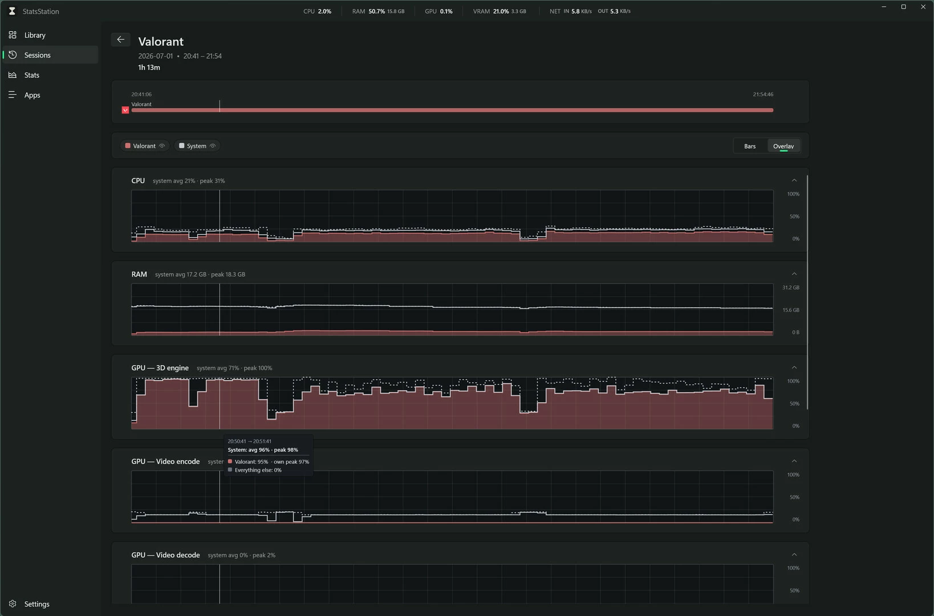Collapse the RAM chart panel

pyautogui.click(x=794, y=274)
